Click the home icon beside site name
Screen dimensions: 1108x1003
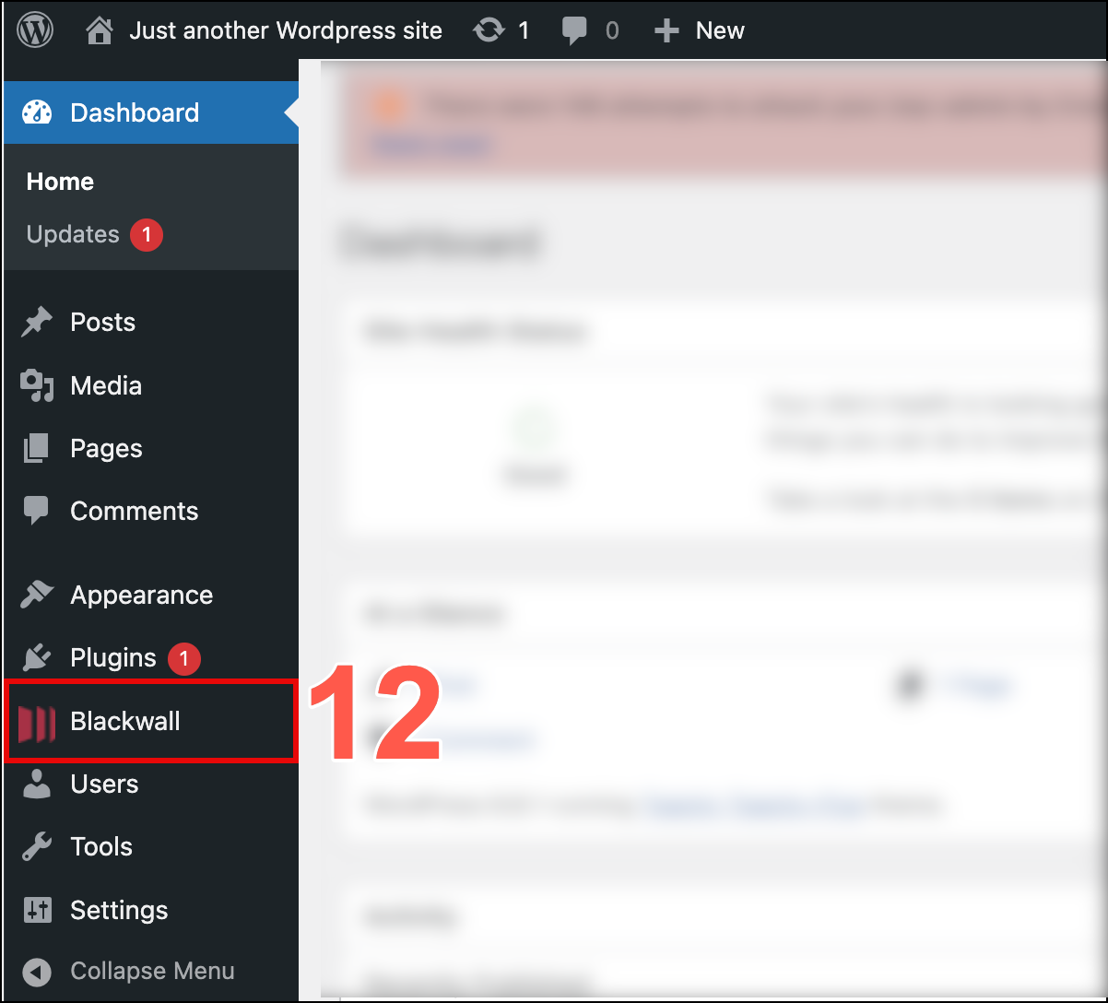click(100, 31)
